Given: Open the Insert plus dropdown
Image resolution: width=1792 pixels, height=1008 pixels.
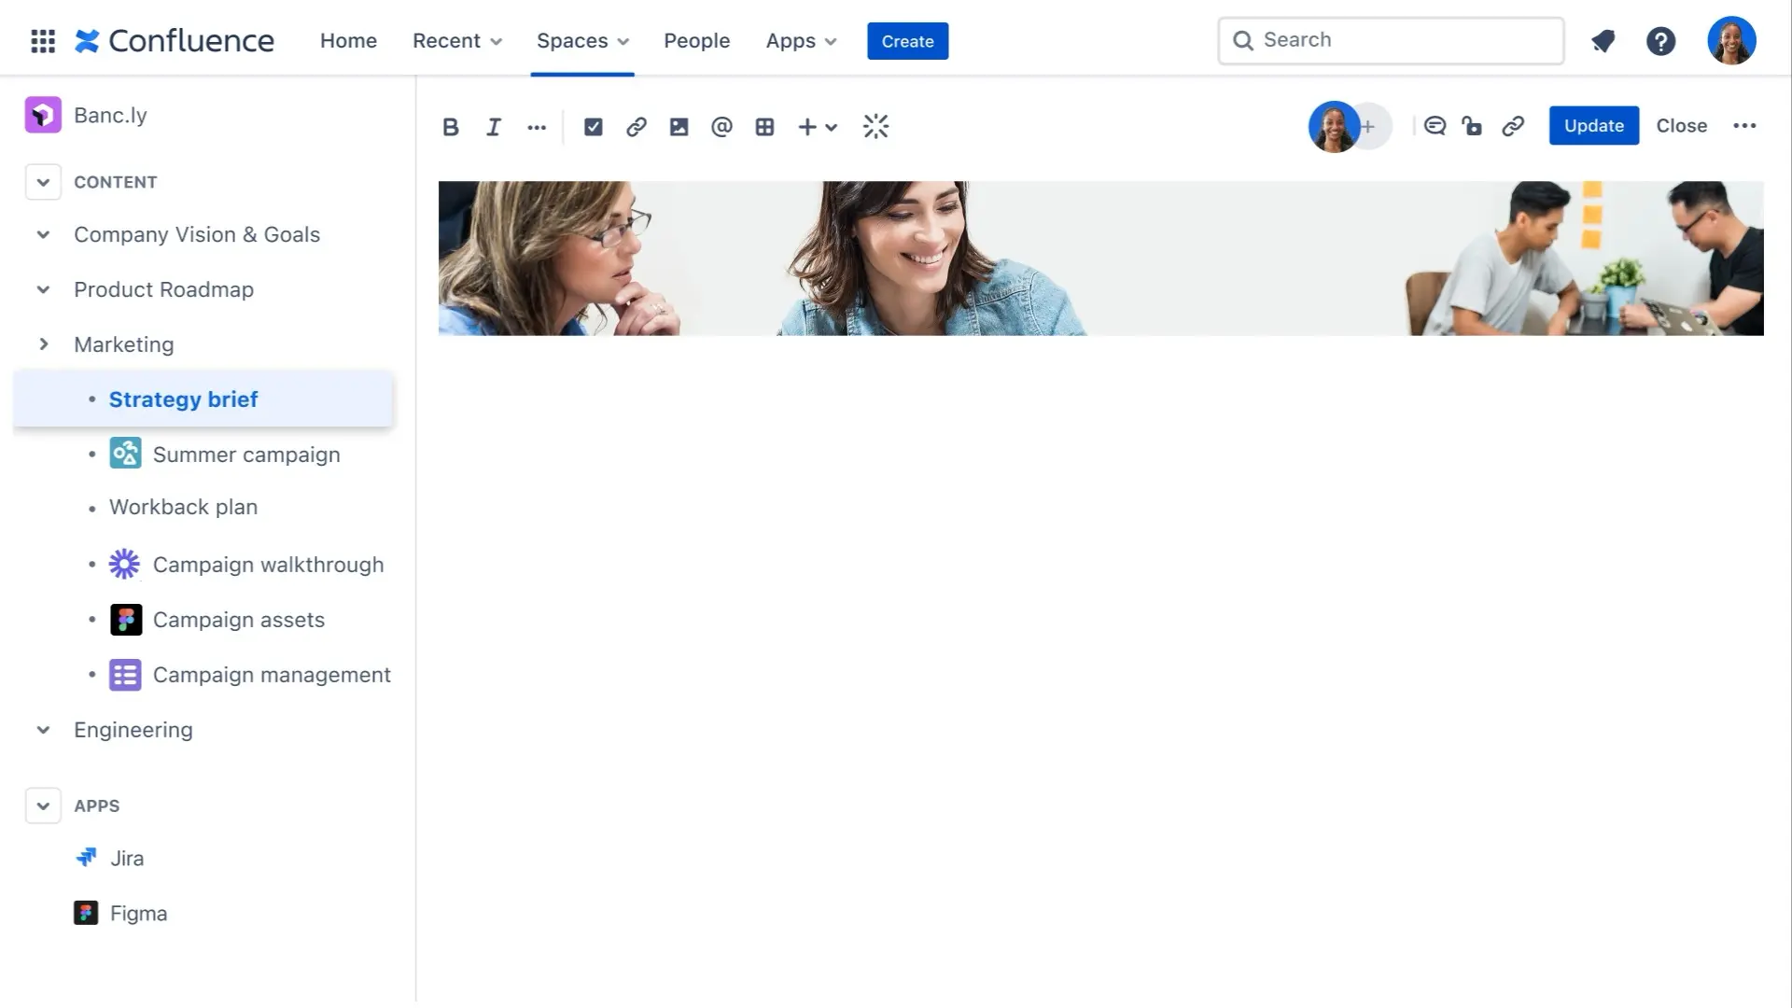Looking at the screenshot, I should click(817, 127).
